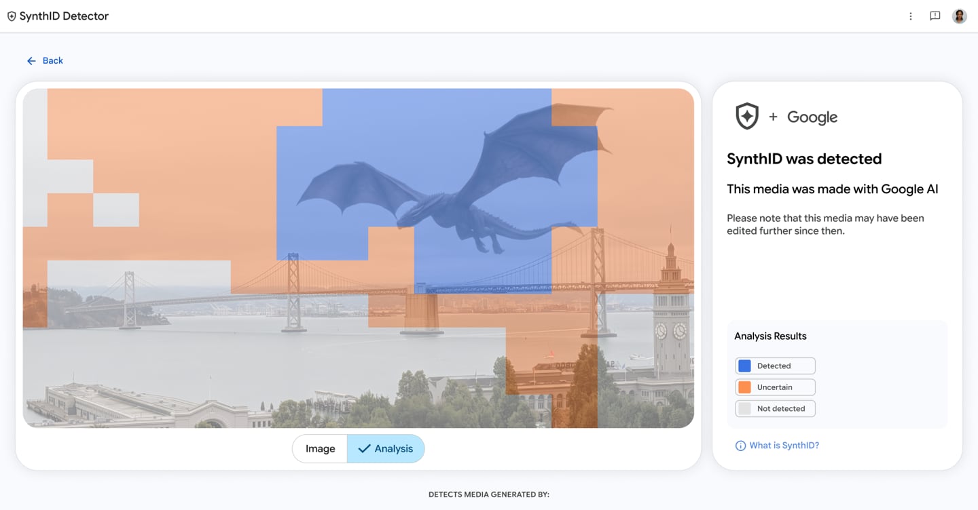Image resolution: width=978 pixels, height=510 pixels.
Task: Click the Not detected legend chip
Action: (x=775, y=409)
